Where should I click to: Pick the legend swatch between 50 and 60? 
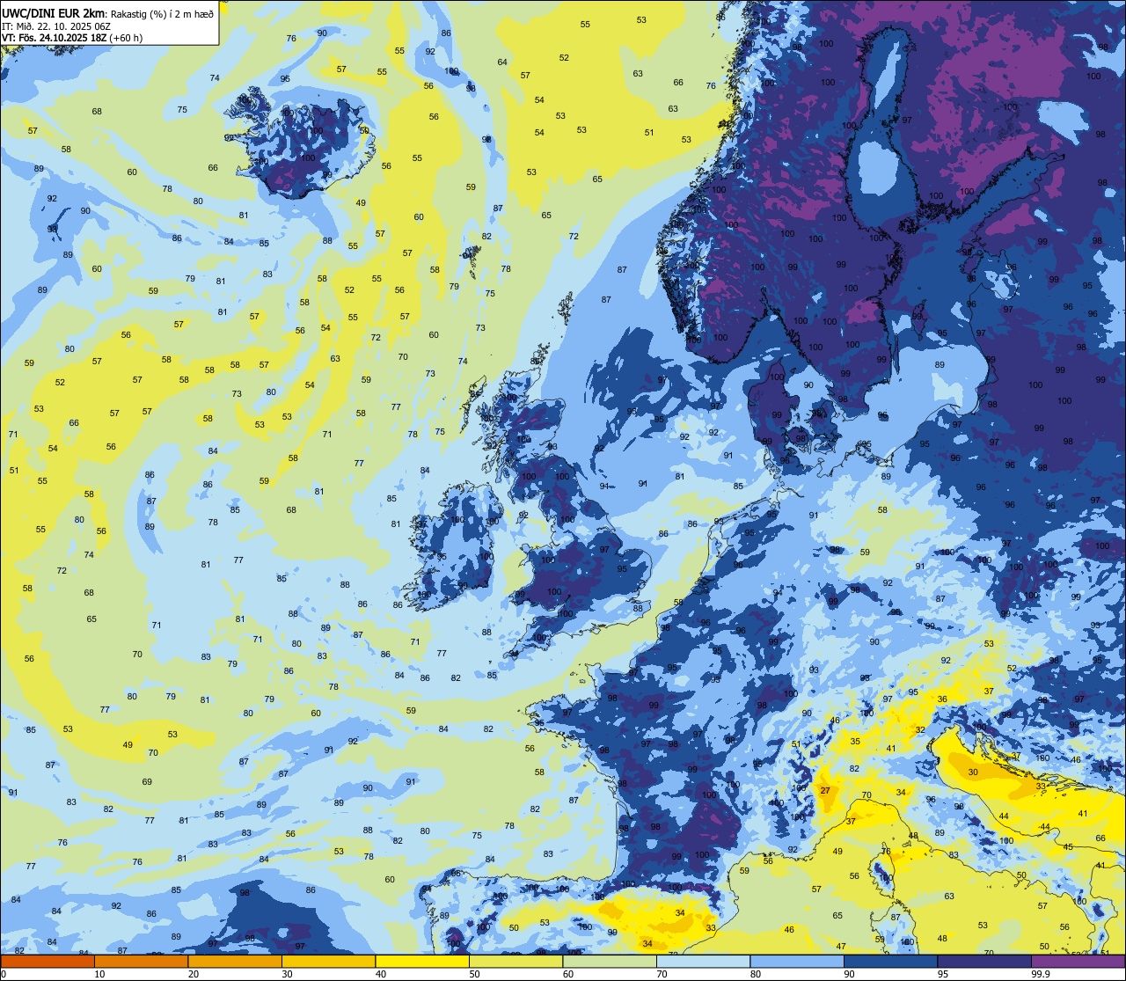[x=515, y=961]
